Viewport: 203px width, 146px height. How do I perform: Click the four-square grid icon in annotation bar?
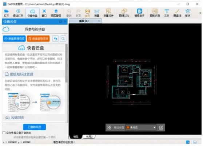(109, 127)
